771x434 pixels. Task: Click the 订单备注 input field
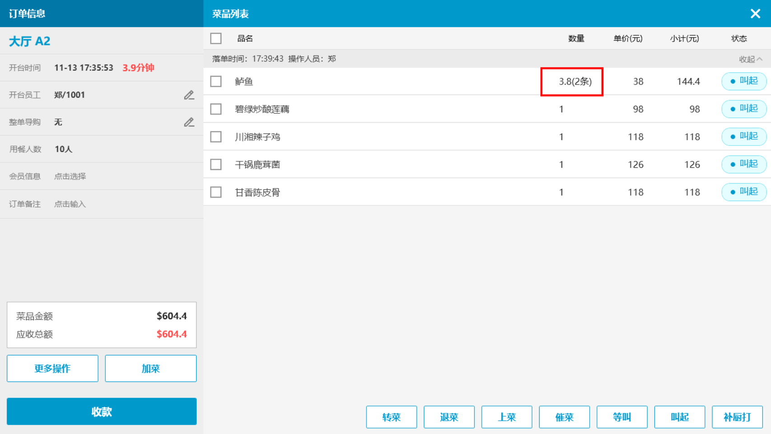pyautogui.click(x=70, y=204)
